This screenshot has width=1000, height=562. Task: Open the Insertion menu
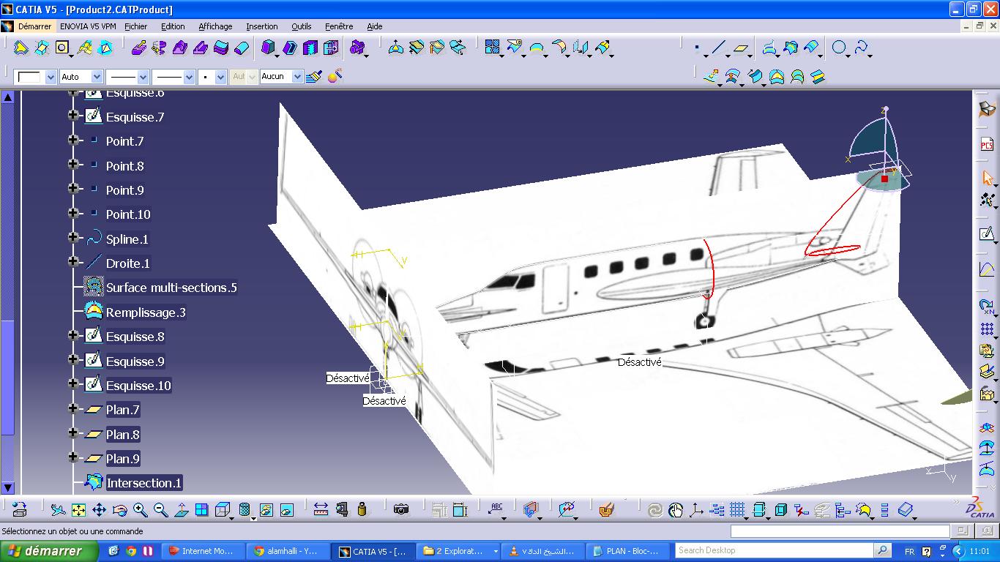click(x=261, y=26)
